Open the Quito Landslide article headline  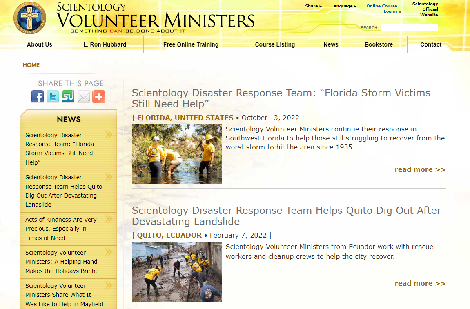click(287, 216)
